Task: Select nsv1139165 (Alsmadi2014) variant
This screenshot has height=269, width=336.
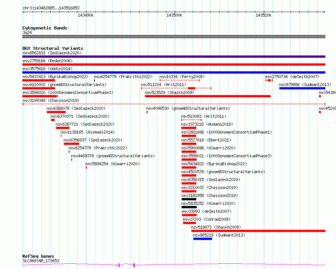Action: [x=88, y=132]
